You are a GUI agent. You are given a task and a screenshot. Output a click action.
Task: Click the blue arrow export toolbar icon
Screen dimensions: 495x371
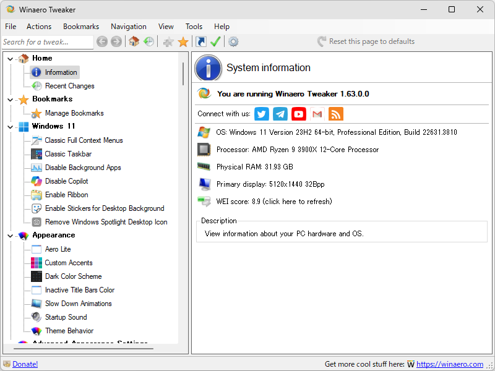(200, 41)
